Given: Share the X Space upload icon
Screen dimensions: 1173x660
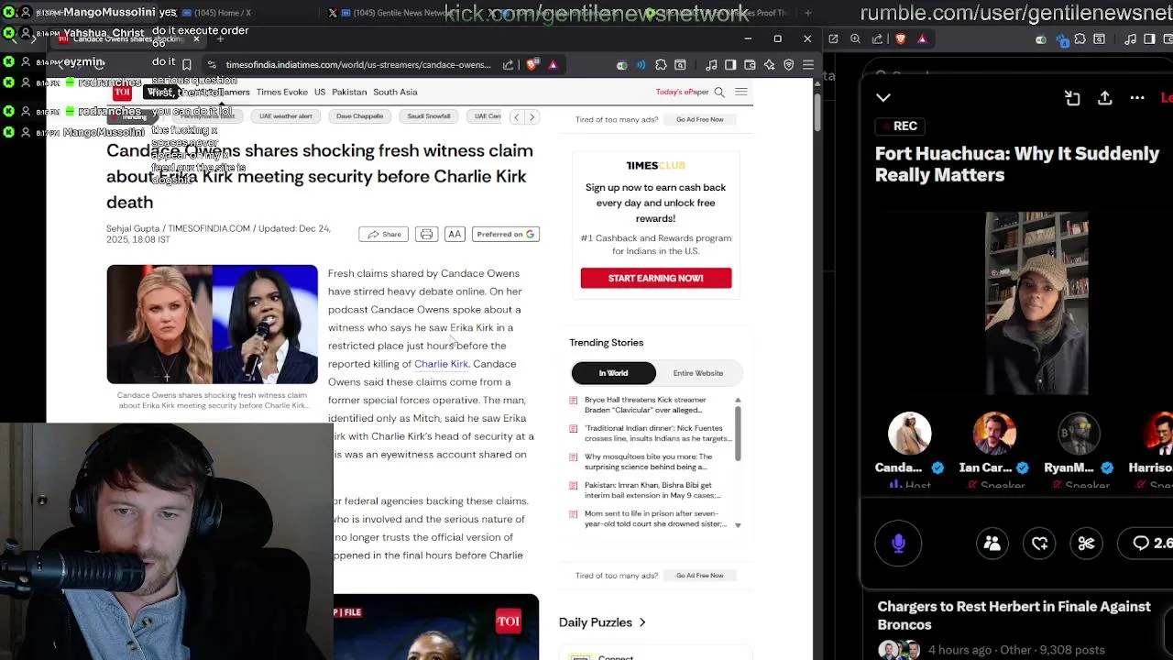Looking at the screenshot, I should pos(1105,98).
